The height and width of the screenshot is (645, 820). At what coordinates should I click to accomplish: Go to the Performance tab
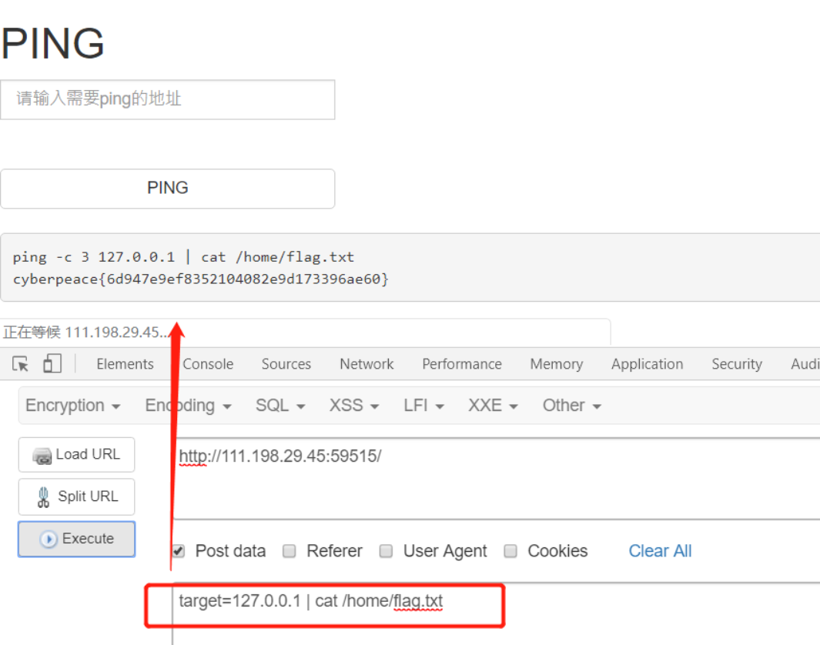[462, 364]
